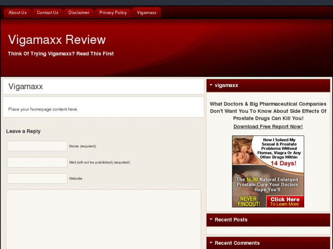Click the couple photo in the ad
The image size is (333, 249).
tap(242, 150)
